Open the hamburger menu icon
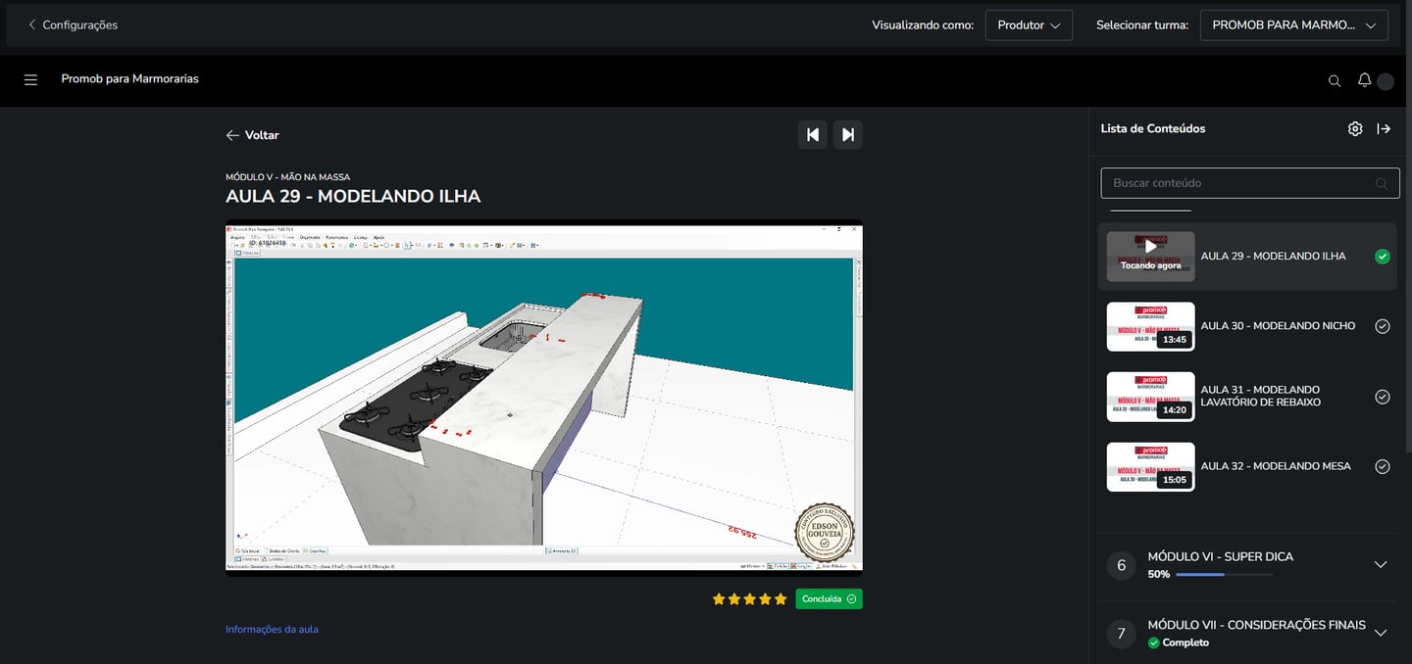The width and height of the screenshot is (1412, 664). point(30,79)
